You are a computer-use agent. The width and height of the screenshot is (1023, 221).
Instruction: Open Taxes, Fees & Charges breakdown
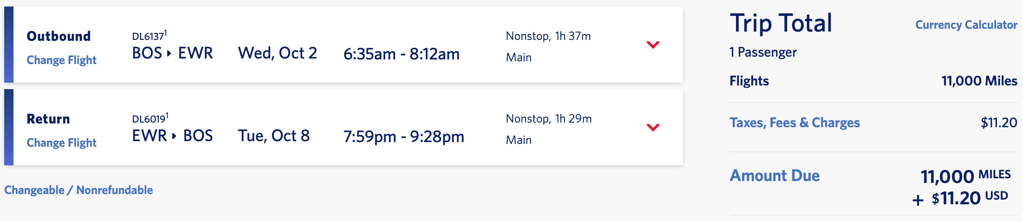[795, 123]
